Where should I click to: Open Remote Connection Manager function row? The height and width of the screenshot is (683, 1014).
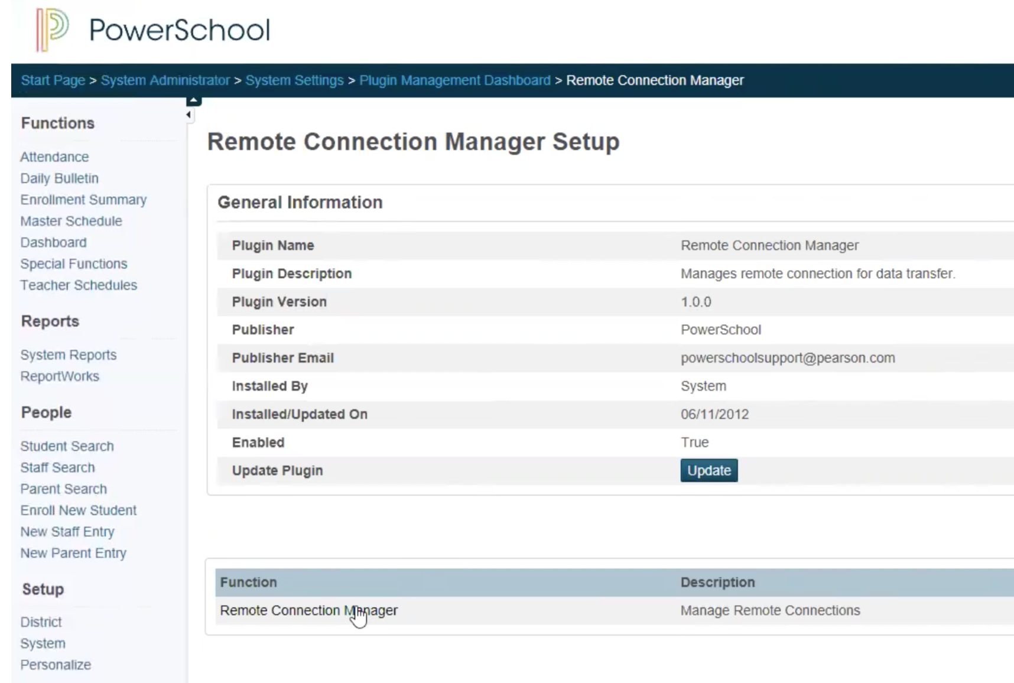tap(309, 610)
